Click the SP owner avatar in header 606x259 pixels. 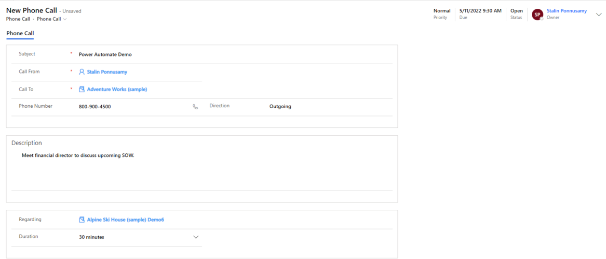click(x=537, y=15)
